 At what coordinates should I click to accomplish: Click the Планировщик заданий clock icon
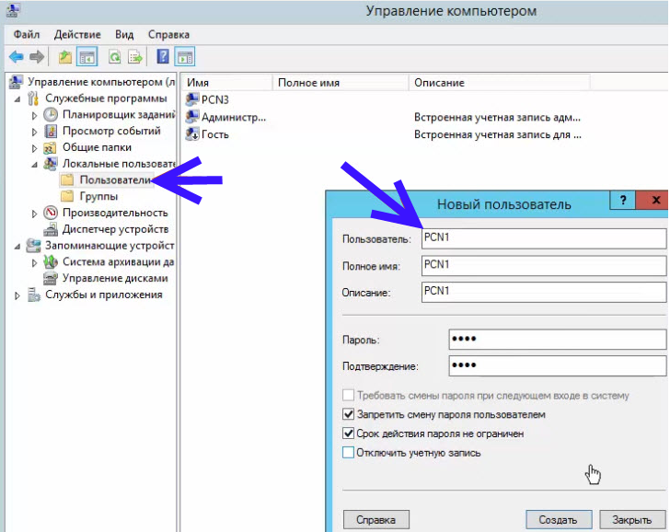pos(51,114)
